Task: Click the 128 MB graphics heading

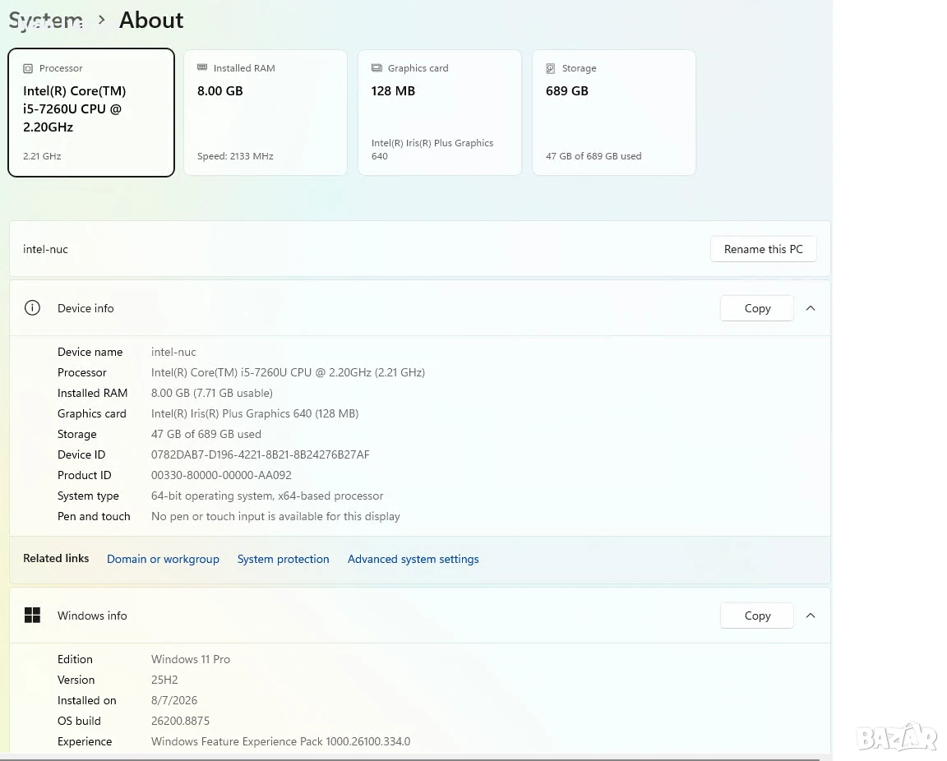Action: coord(393,90)
